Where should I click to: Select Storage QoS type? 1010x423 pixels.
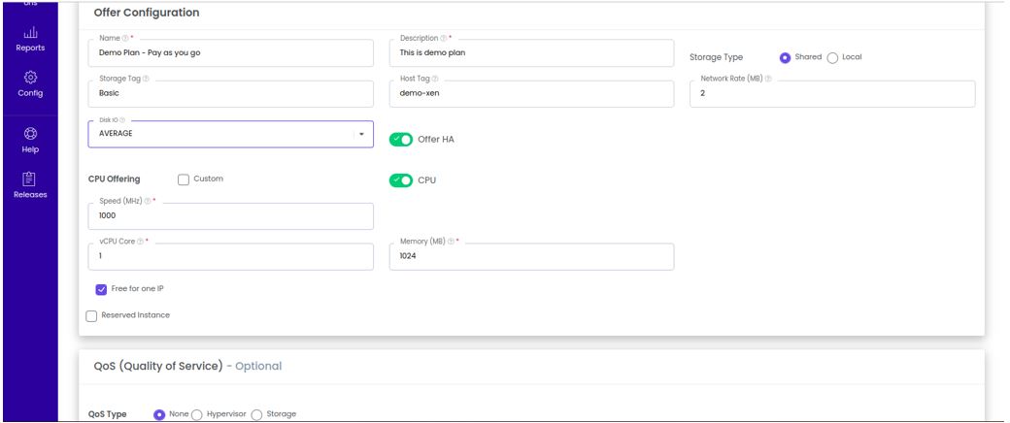point(256,414)
